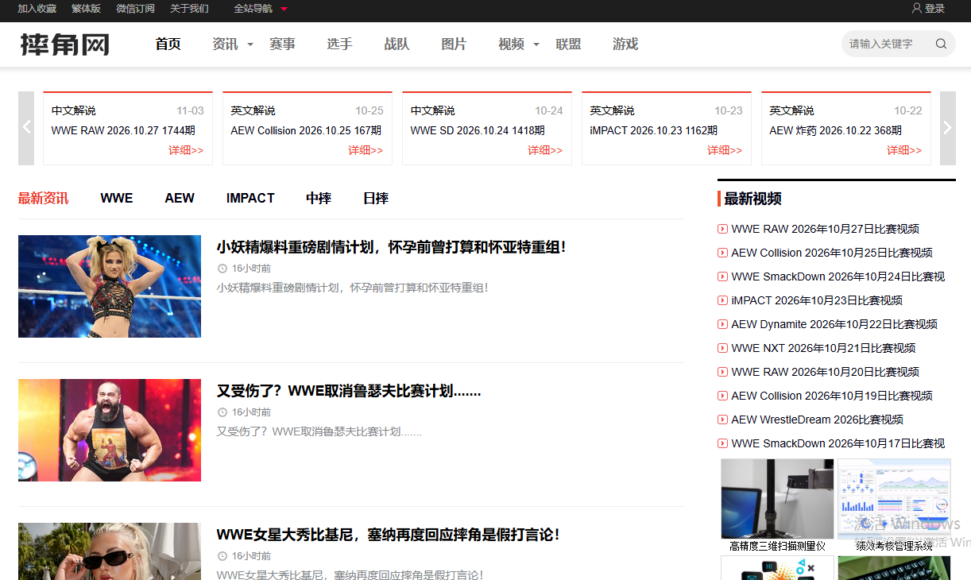Expand the 全站导航 dropdown arrow
This screenshot has width=971, height=580.
click(284, 9)
